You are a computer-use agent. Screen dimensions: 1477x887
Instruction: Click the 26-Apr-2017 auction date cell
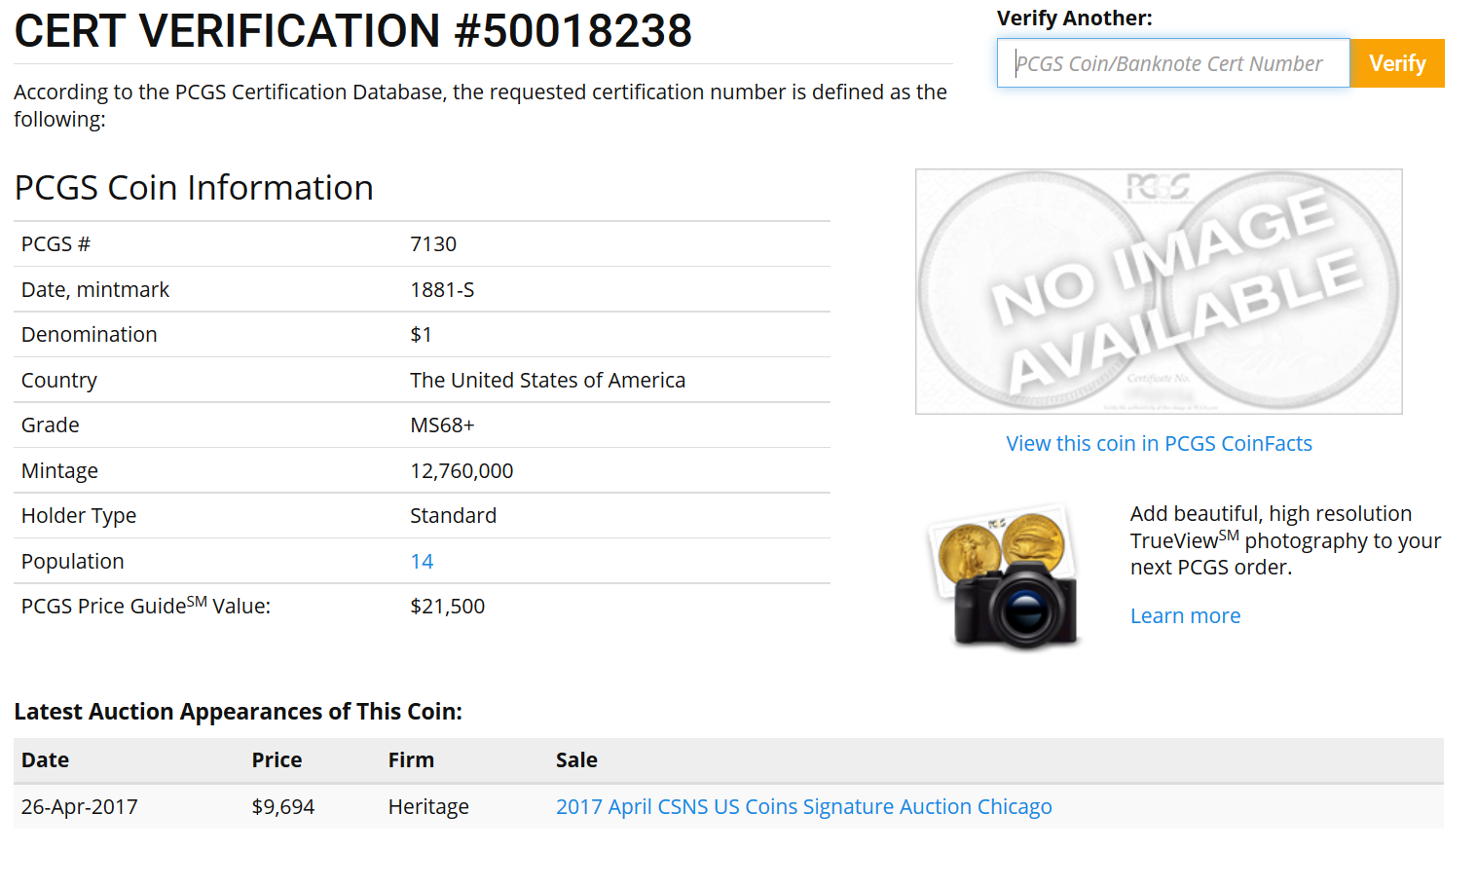(79, 806)
